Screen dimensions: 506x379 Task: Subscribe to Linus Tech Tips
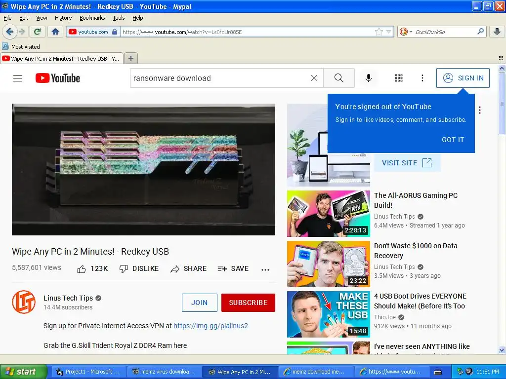point(248,303)
